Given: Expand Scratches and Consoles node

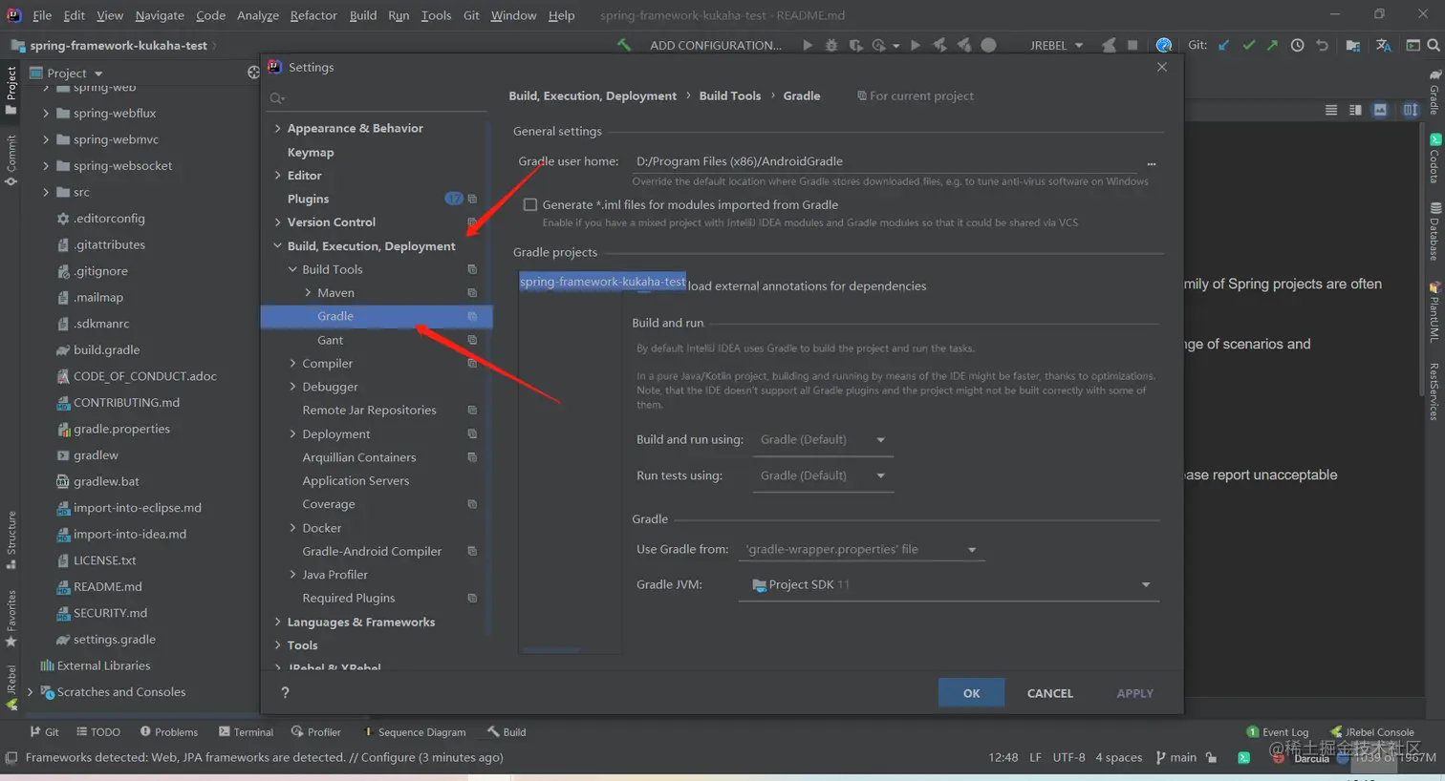Looking at the screenshot, I should 31,692.
